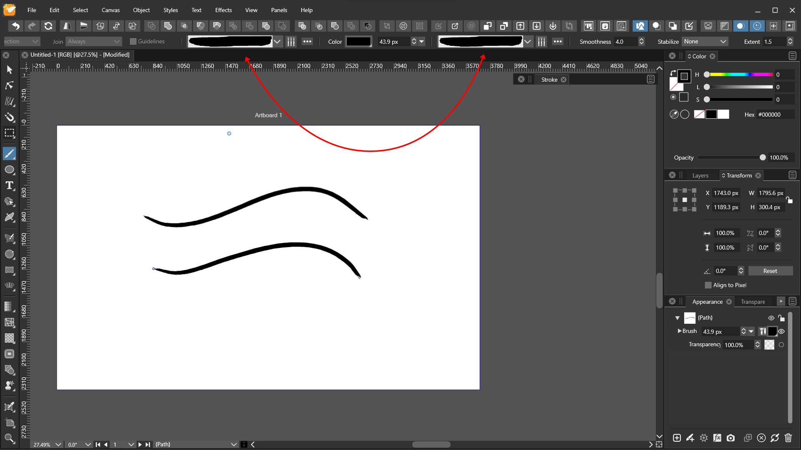801x450 pixels.
Task: Switch to the Layers panel tab
Action: pos(700,175)
